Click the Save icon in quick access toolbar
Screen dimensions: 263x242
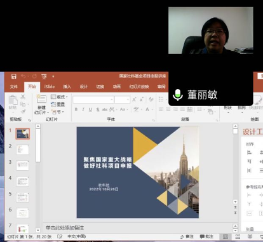[14, 76]
